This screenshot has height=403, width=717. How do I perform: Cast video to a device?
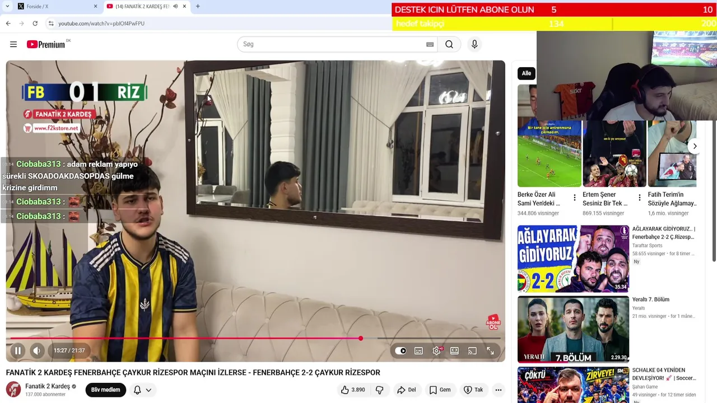coord(472,351)
